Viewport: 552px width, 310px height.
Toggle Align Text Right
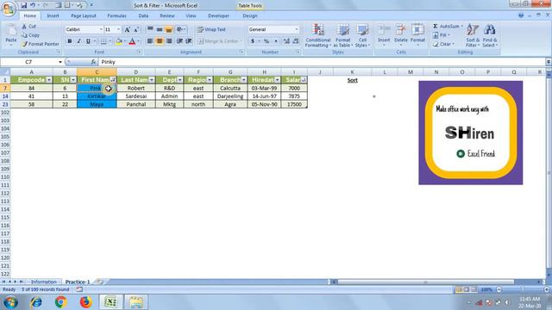point(169,41)
